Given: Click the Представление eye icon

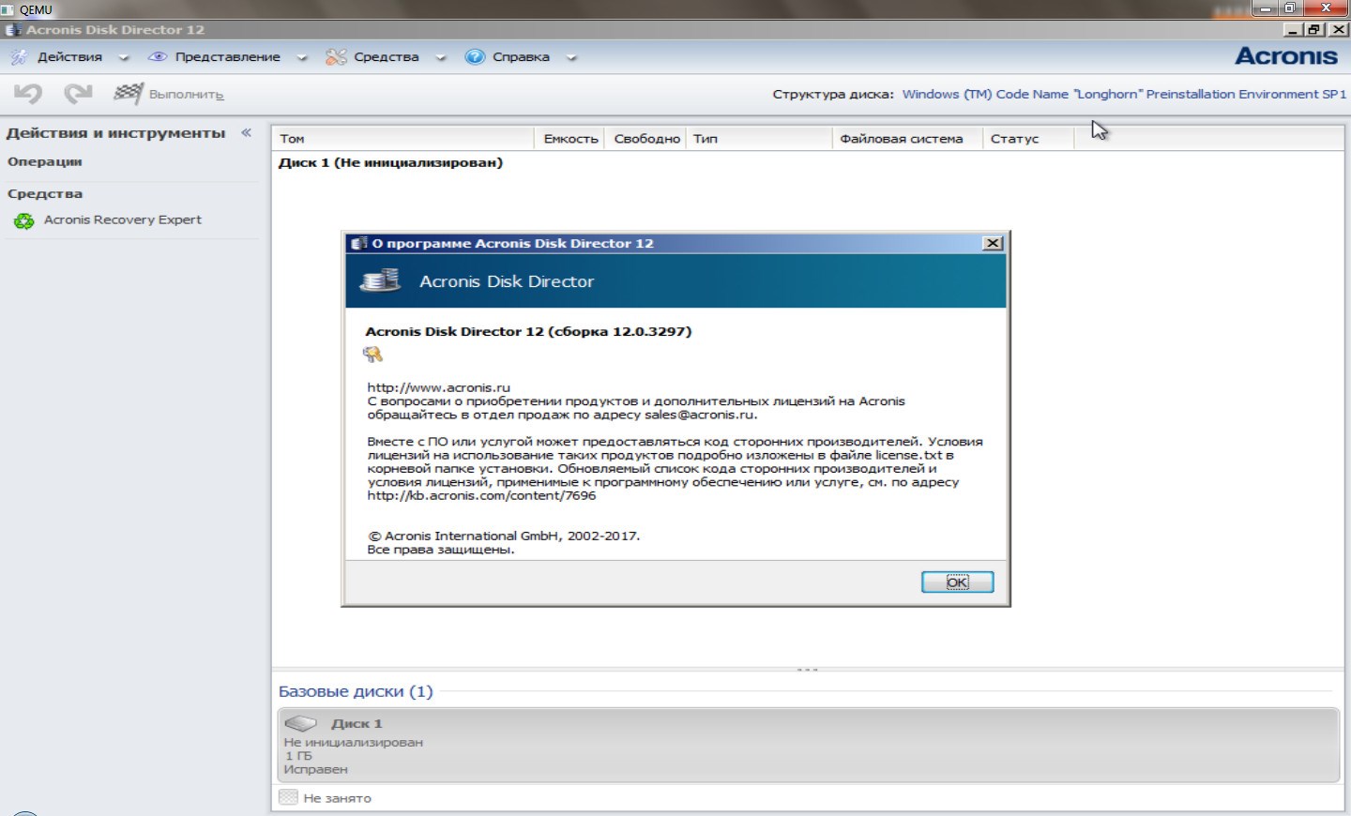Looking at the screenshot, I should coord(158,57).
